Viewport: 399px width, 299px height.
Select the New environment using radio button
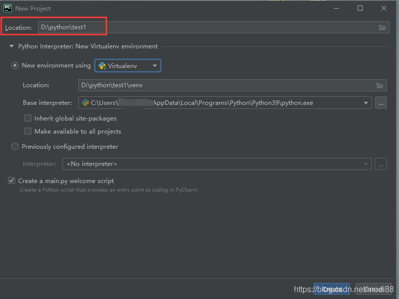click(x=15, y=66)
